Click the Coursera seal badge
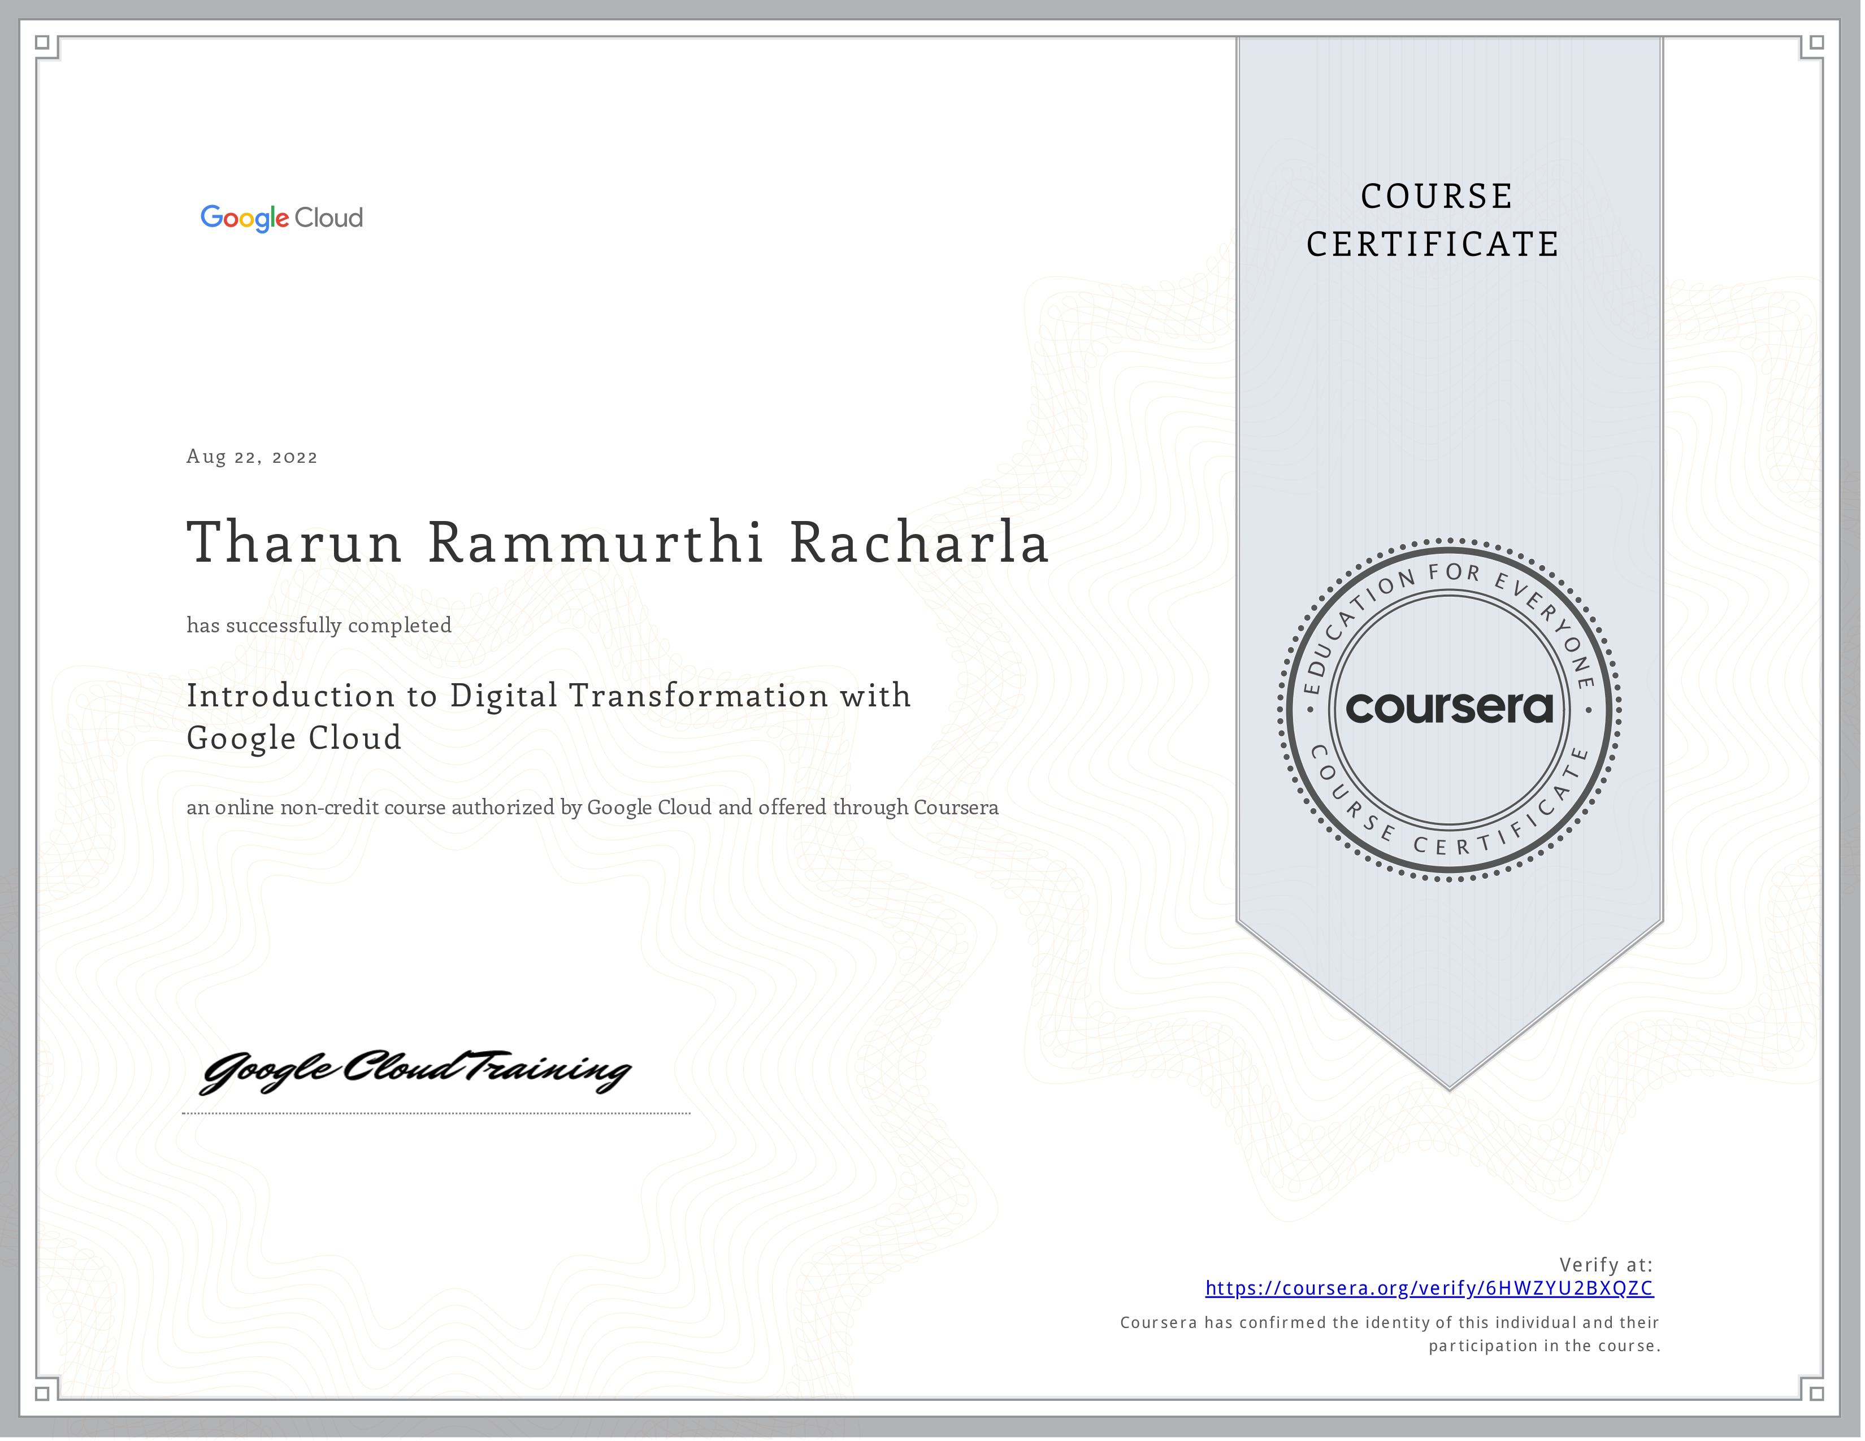 pos(1449,709)
